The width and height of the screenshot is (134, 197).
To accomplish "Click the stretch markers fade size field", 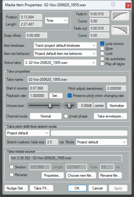I will point(52,142).
